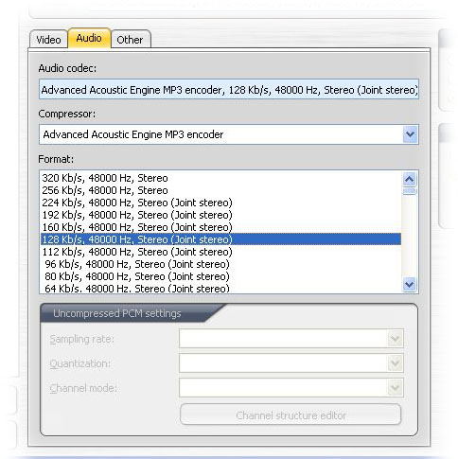458x459 pixels.
Task: Click the Format list scroll up arrow
Action: [x=410, y=180]
